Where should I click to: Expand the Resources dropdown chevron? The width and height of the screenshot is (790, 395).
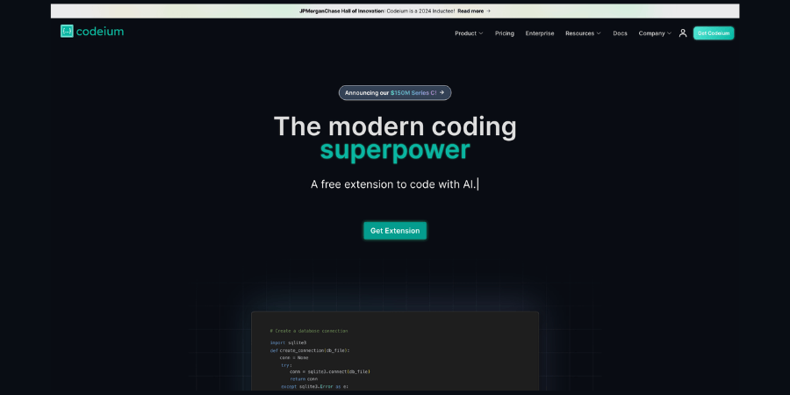(x=599, y=33)
